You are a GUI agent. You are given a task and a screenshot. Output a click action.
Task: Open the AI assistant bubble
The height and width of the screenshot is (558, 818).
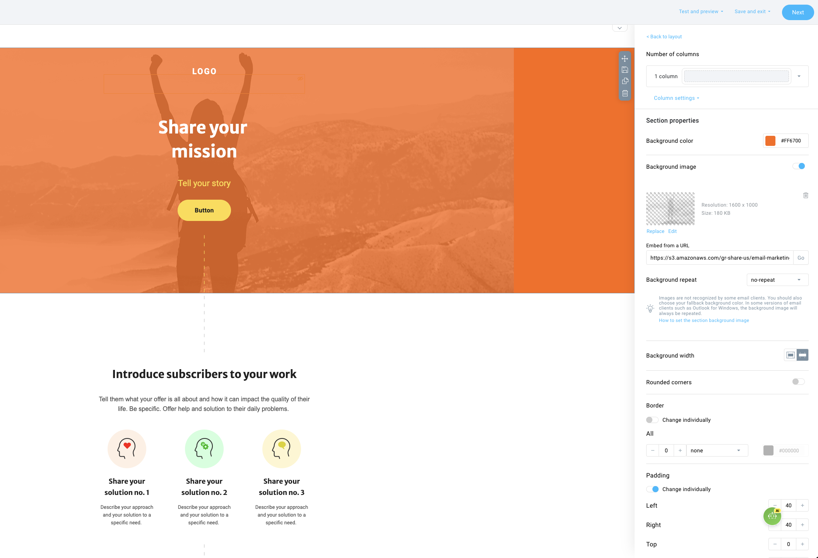tap(772, 516)
